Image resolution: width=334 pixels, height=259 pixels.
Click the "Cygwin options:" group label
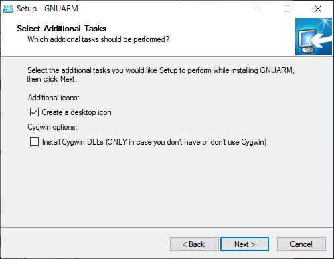[x=53, y=127]
